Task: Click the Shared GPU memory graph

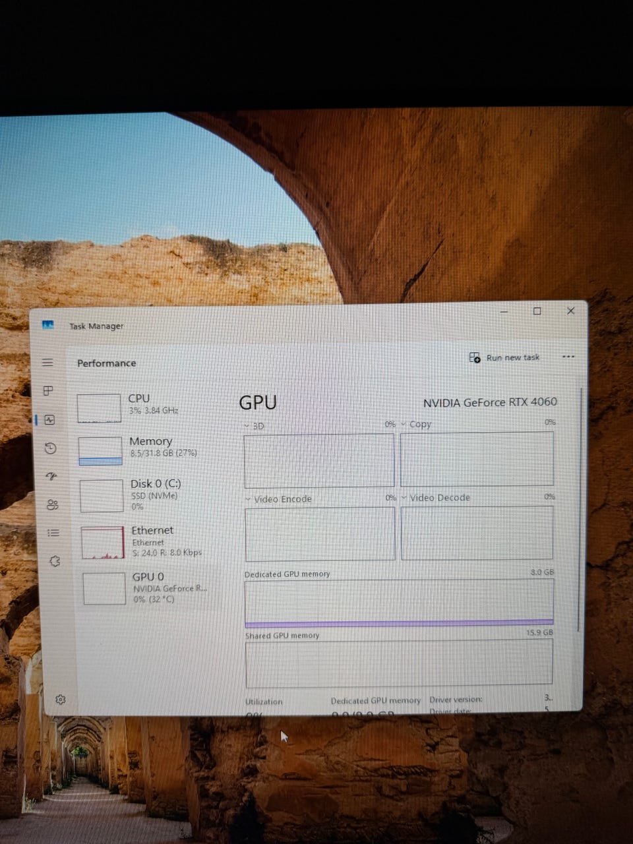Action: tap(399, 663)
